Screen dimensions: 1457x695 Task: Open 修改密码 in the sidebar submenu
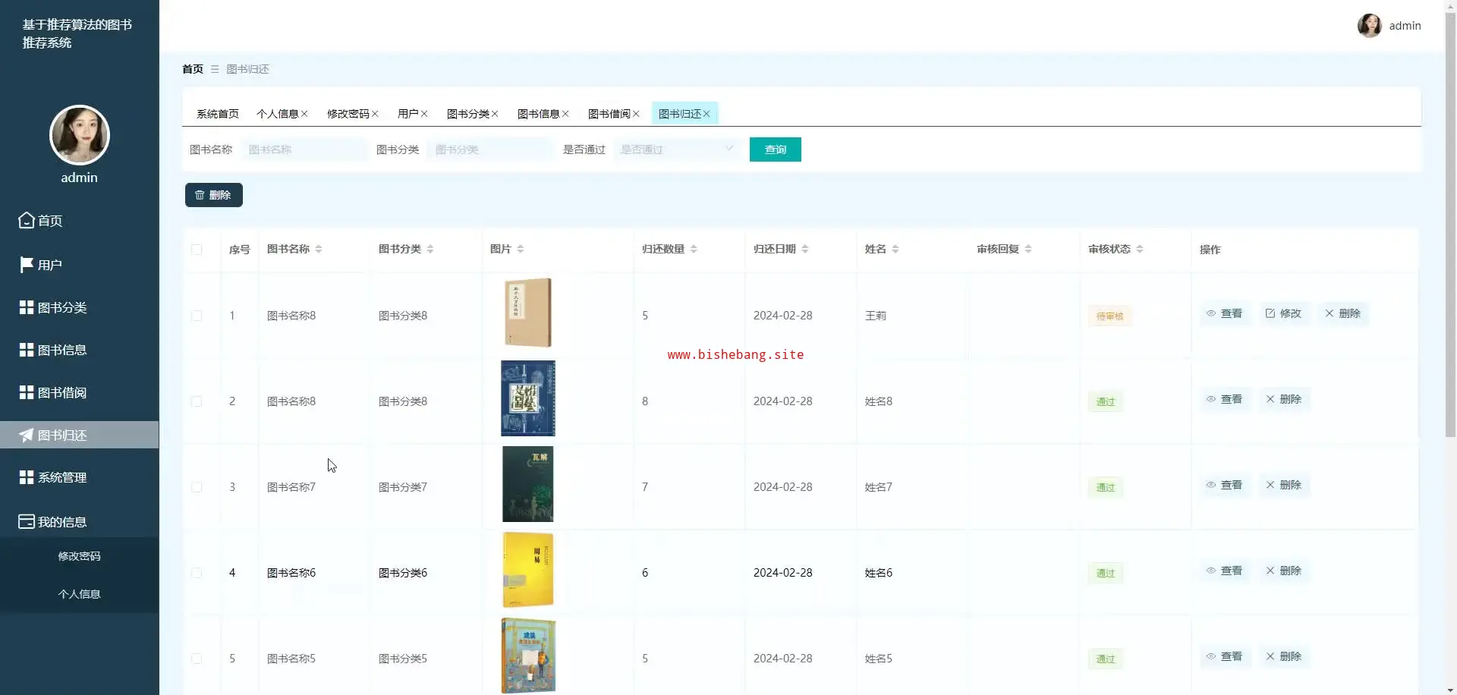coord(79,556)
